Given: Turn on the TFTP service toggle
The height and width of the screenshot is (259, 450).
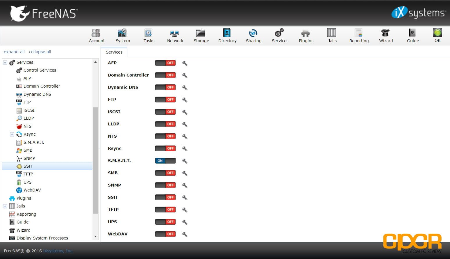Looking at the screenshot, I should coord(165,210).
